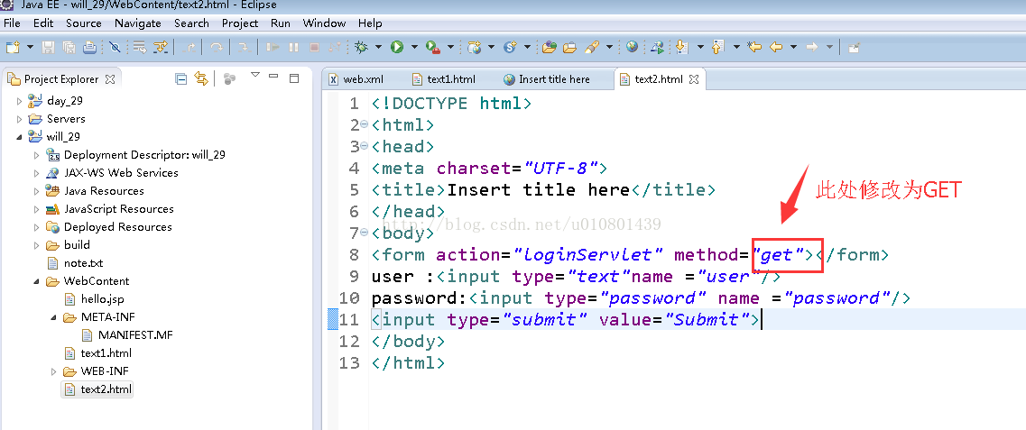Open the Search flashlight dropdown arrow
This screenshot has width=1026, height=430.
(x=610, y=47)
